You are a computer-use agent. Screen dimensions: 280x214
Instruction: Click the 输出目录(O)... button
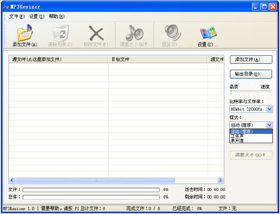tap(251, 74)
